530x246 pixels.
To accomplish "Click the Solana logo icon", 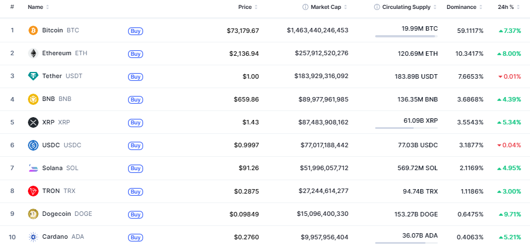I will tap(33, 168).
